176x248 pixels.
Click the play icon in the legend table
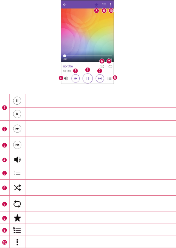point(17,114)
